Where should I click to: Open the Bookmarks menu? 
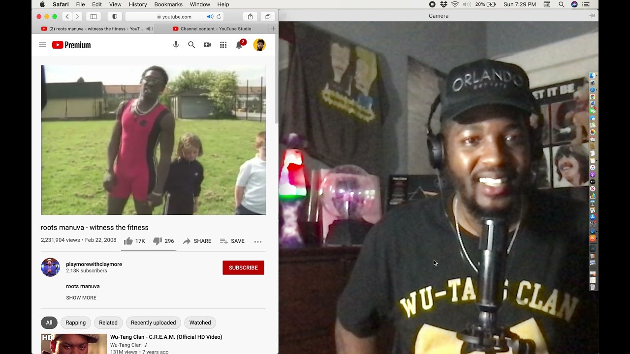coord(168,4)
